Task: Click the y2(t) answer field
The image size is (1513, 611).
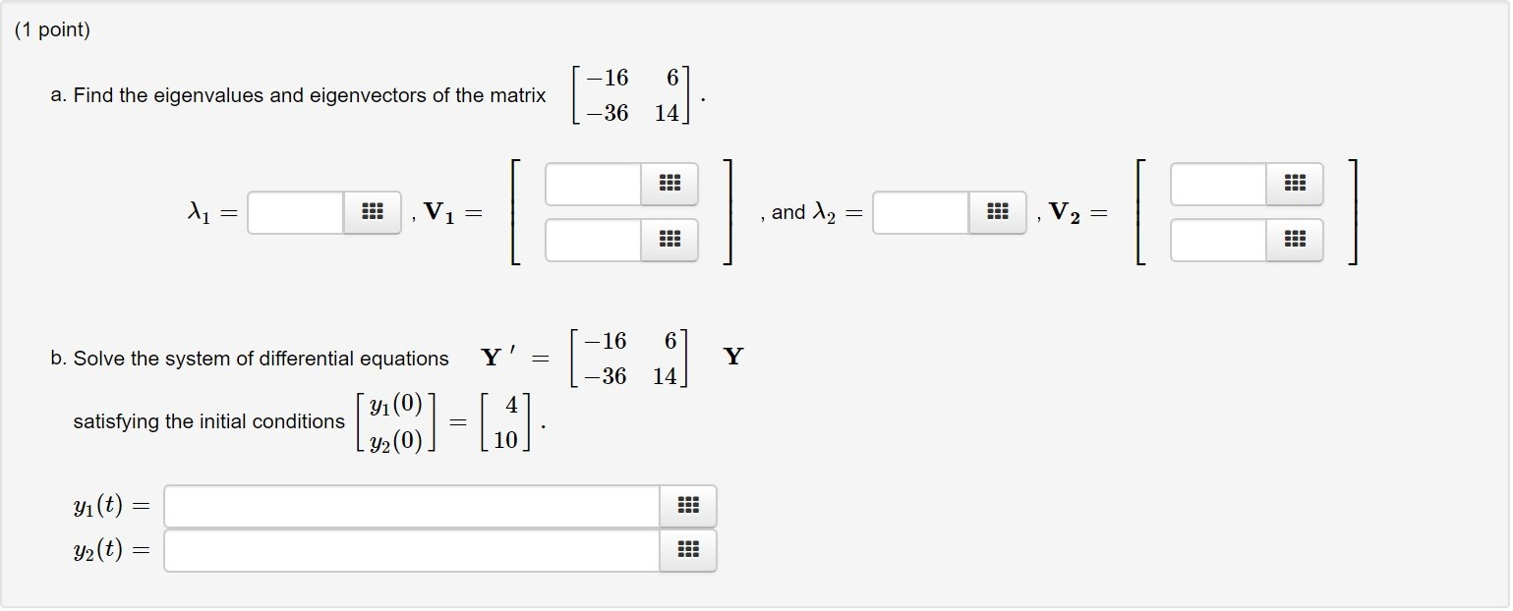Action: 410,550
